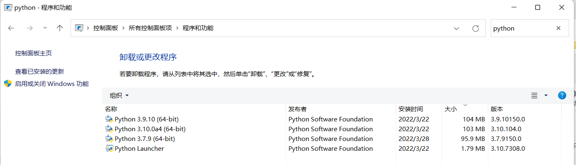Sort by 发布者 column header
Screen dimensions: 576x165
[341, 109]
